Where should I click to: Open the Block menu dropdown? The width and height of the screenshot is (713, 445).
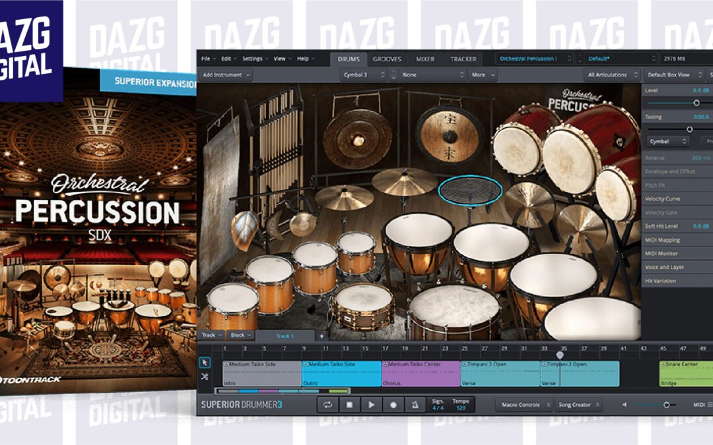[241, 335]
